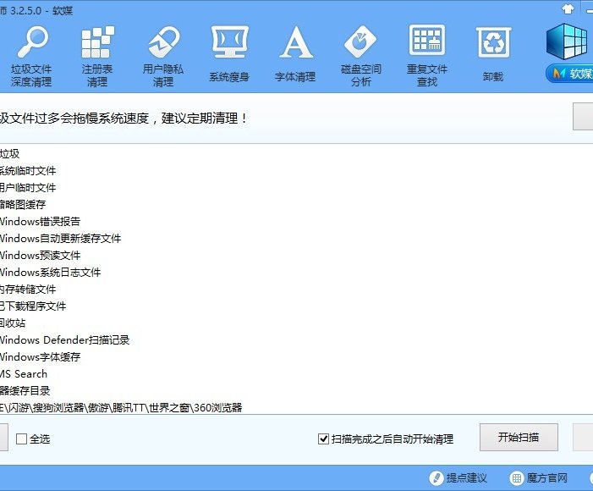Select the 内存转储文件 entry
This screenshot has width=593, height=491.
tap(28, 290)
